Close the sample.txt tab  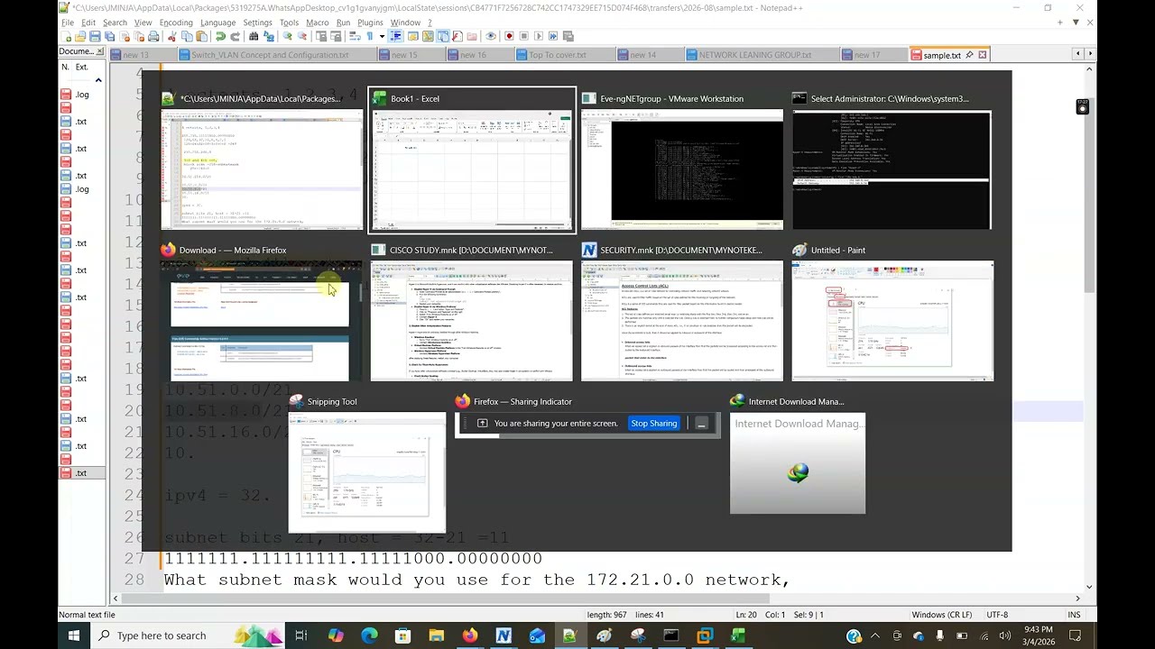click(983, 55)
